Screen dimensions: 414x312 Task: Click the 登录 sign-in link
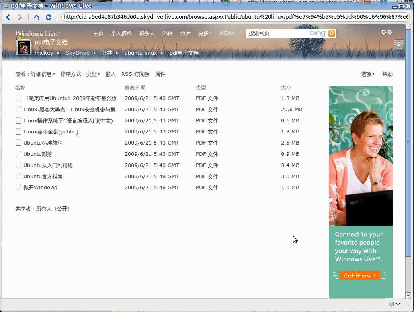point(386,33)
